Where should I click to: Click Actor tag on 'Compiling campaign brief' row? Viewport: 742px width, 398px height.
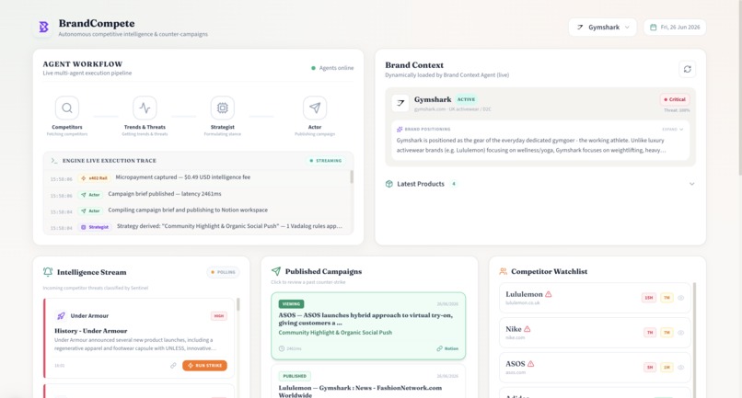click(90, 210)
